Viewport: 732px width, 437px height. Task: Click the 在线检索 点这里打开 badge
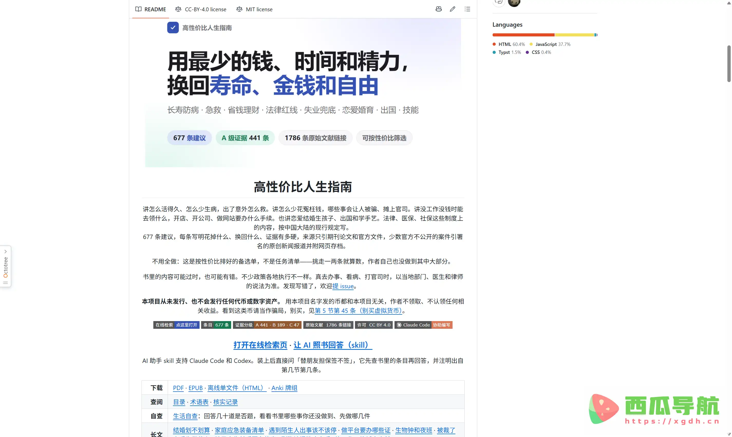(176, 325)
